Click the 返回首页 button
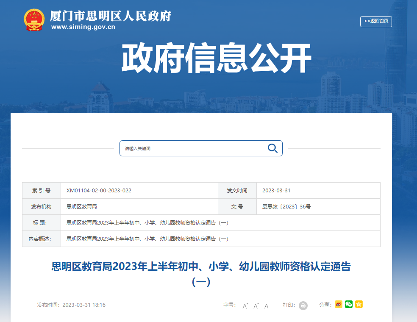The width and height of the screenshot is (417, 322). click(376, 21)
